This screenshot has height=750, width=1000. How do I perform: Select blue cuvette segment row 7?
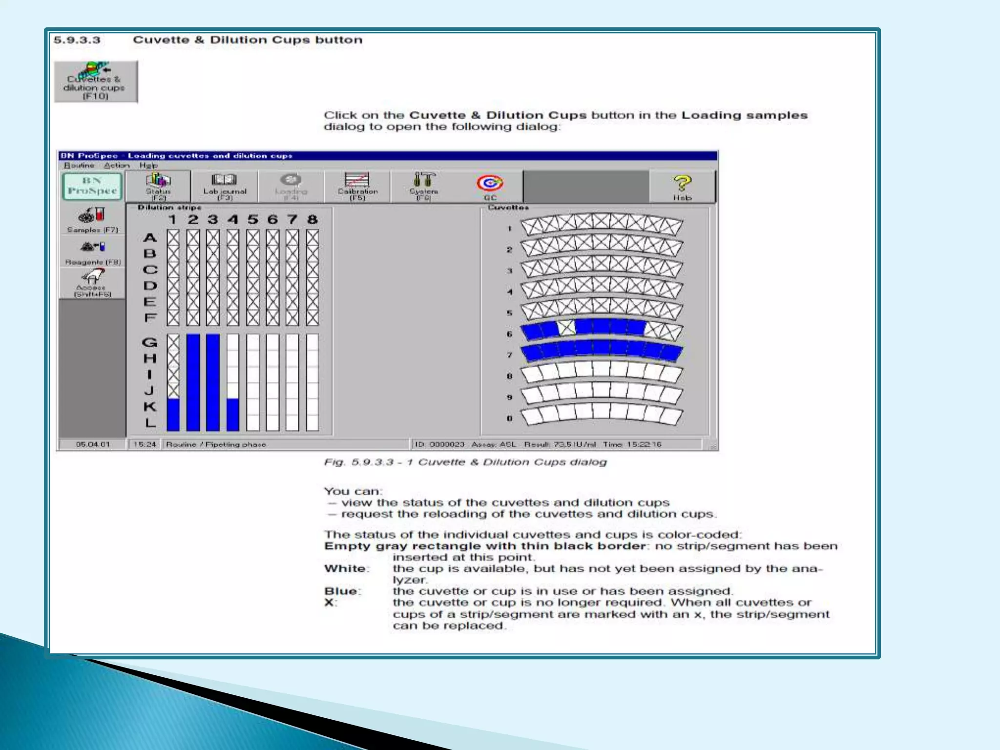[601, 349]
